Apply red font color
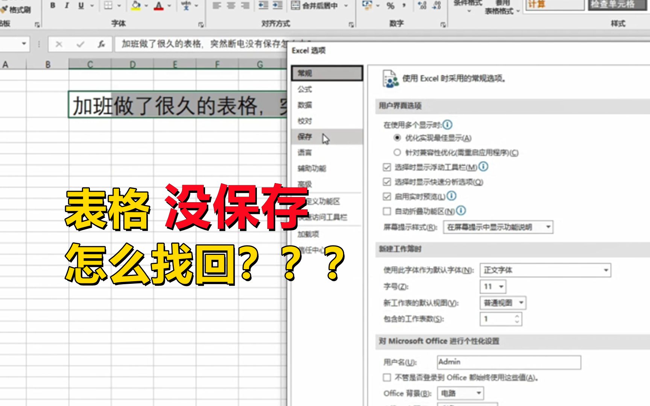 159,6
